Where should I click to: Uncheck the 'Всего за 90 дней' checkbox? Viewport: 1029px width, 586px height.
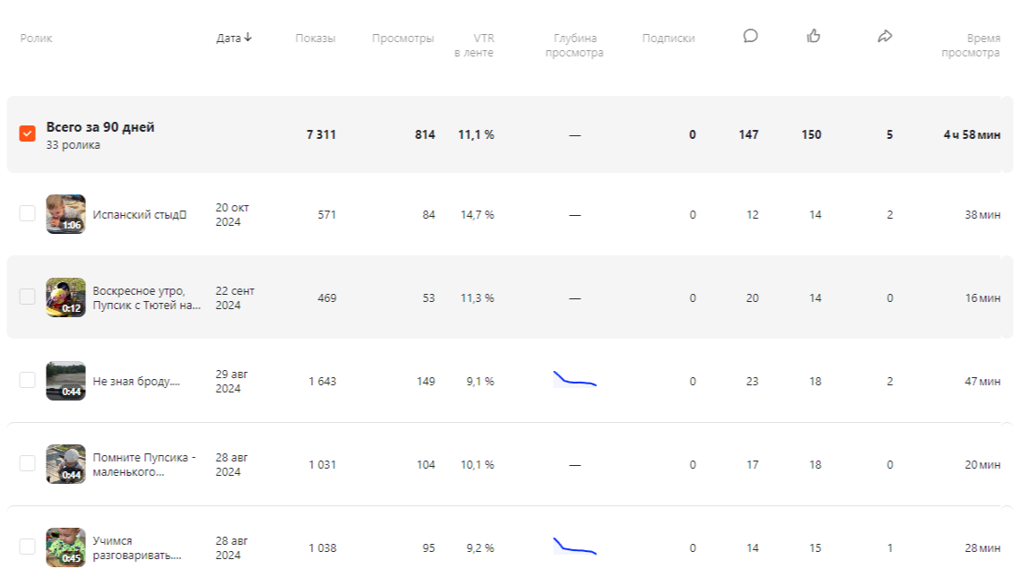pyautogui.click(x=28, y=134)
